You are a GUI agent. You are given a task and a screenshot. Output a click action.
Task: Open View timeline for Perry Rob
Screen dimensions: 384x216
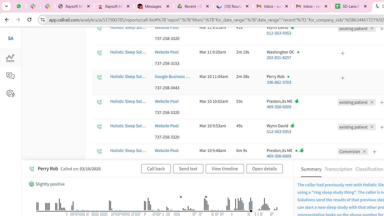pyautogui.click(x=225, y=169)
